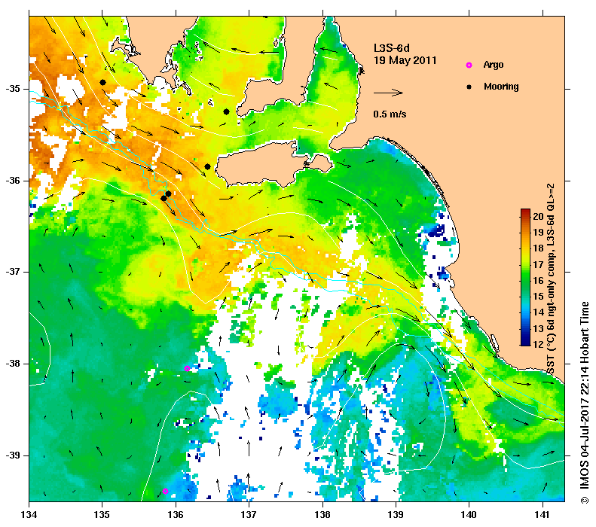
Task: Click the black Mooring legend dot
Action: pos(469,87)
